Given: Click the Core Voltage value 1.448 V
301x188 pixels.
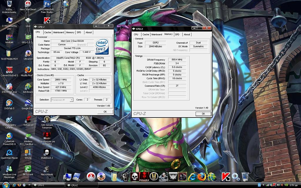Looking at the screenshot, I should point(87,52).
